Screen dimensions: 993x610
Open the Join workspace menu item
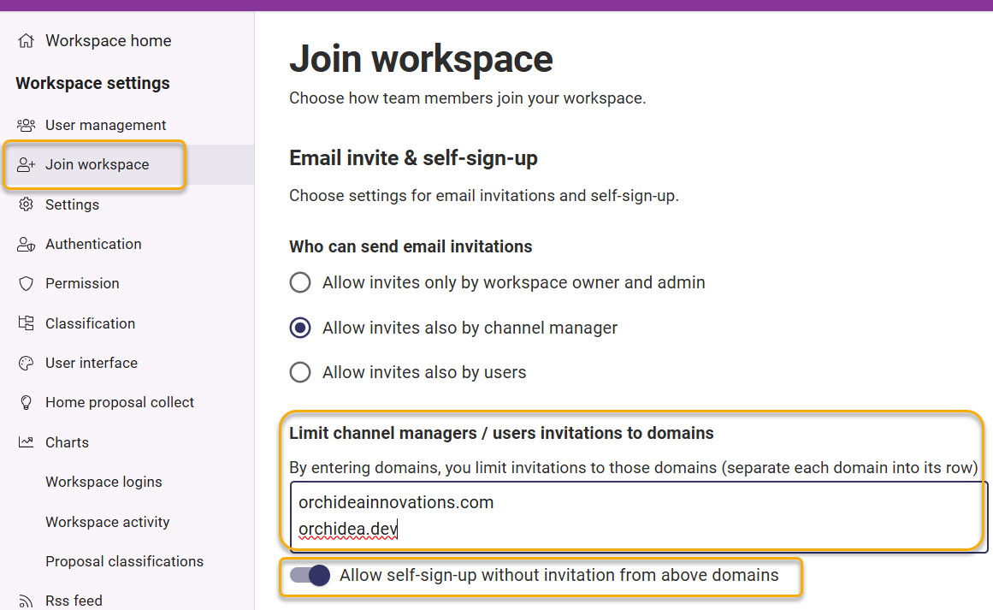click(97, 164)
